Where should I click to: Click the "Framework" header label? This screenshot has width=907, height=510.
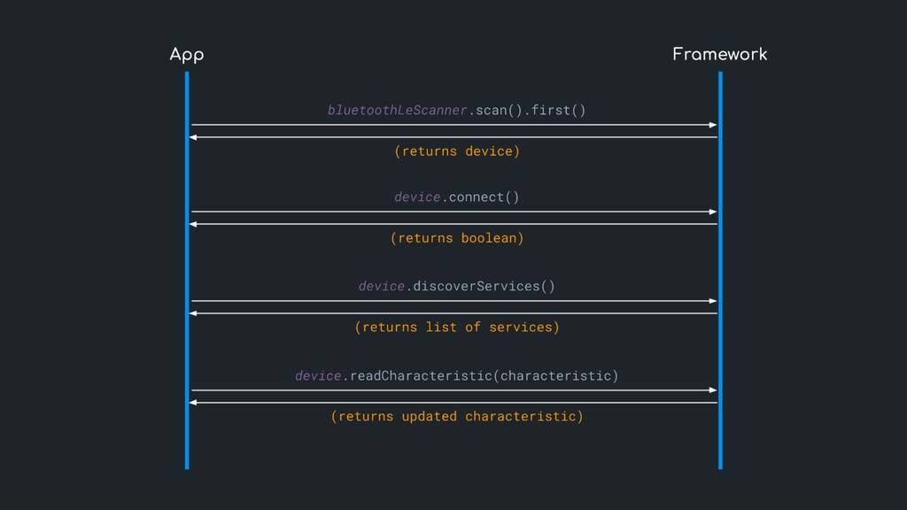click(x=719, y=55)
